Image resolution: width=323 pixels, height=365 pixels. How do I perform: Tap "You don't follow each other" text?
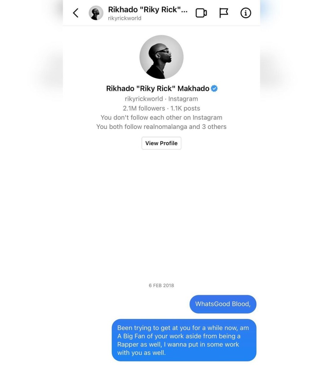pyautogui.click(x=161, y=117)
